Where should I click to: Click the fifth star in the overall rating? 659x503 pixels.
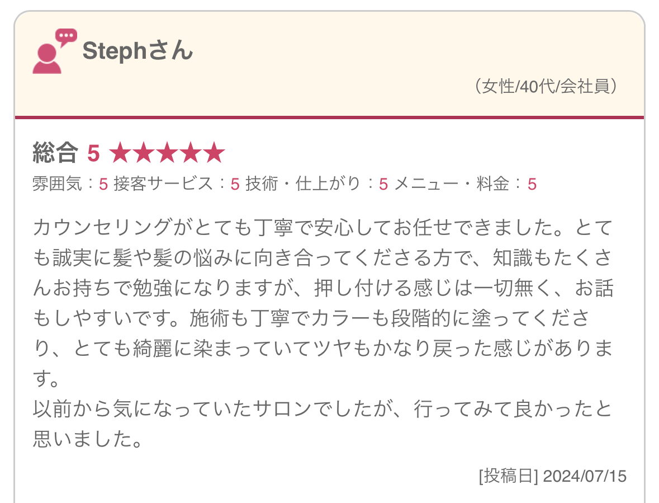(214, 153)
